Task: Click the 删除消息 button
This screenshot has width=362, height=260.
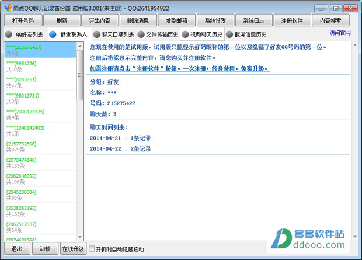Action: (138, 20)
